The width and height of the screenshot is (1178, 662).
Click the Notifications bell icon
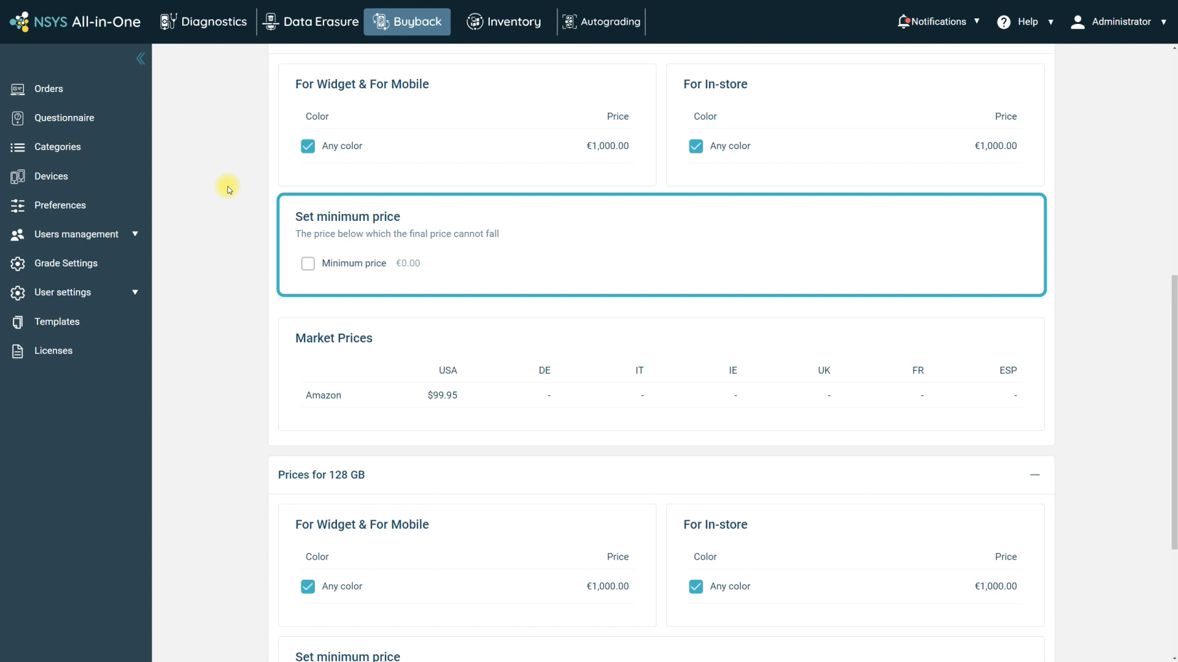[x=903, y=21]
